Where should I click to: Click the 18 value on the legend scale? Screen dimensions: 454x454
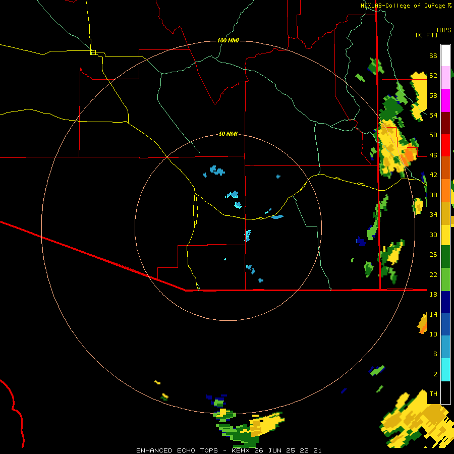(x=433, y=295)
